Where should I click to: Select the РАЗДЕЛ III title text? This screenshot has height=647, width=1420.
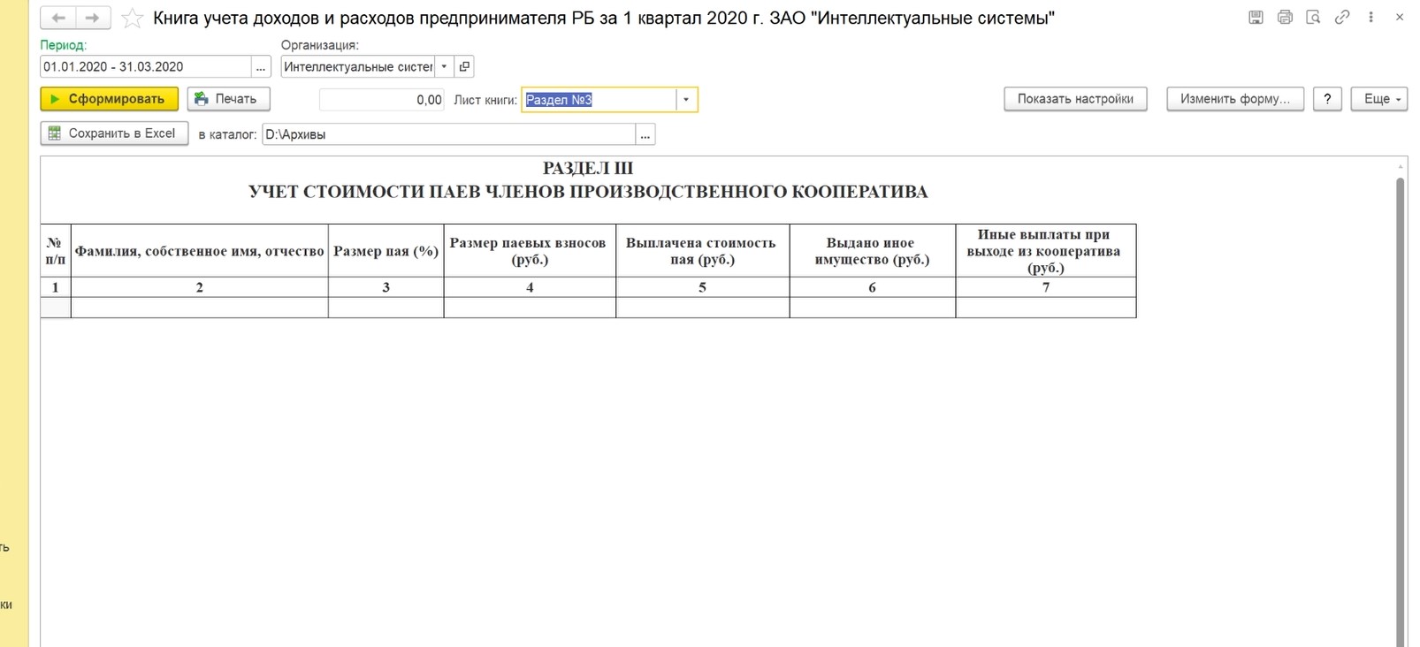click(x=588, y=168)
